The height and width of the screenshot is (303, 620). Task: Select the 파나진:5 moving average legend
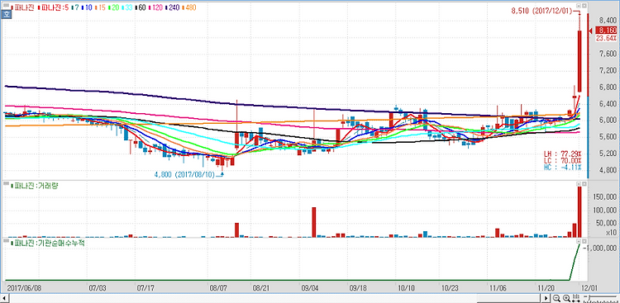click(54, 7)
